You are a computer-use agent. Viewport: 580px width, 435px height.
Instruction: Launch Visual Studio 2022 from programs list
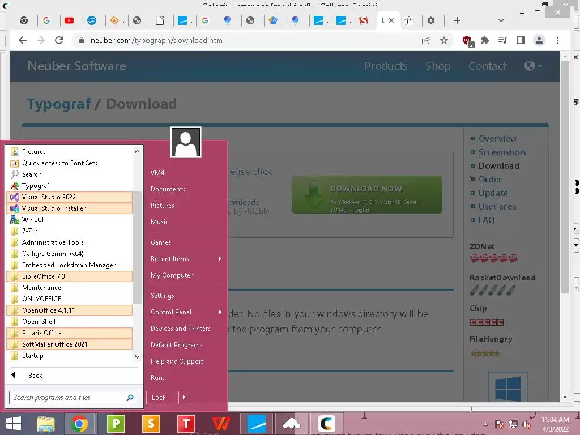(70, 197)
